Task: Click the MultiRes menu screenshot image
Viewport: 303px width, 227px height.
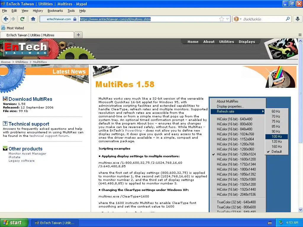Action: pos(250,154)
